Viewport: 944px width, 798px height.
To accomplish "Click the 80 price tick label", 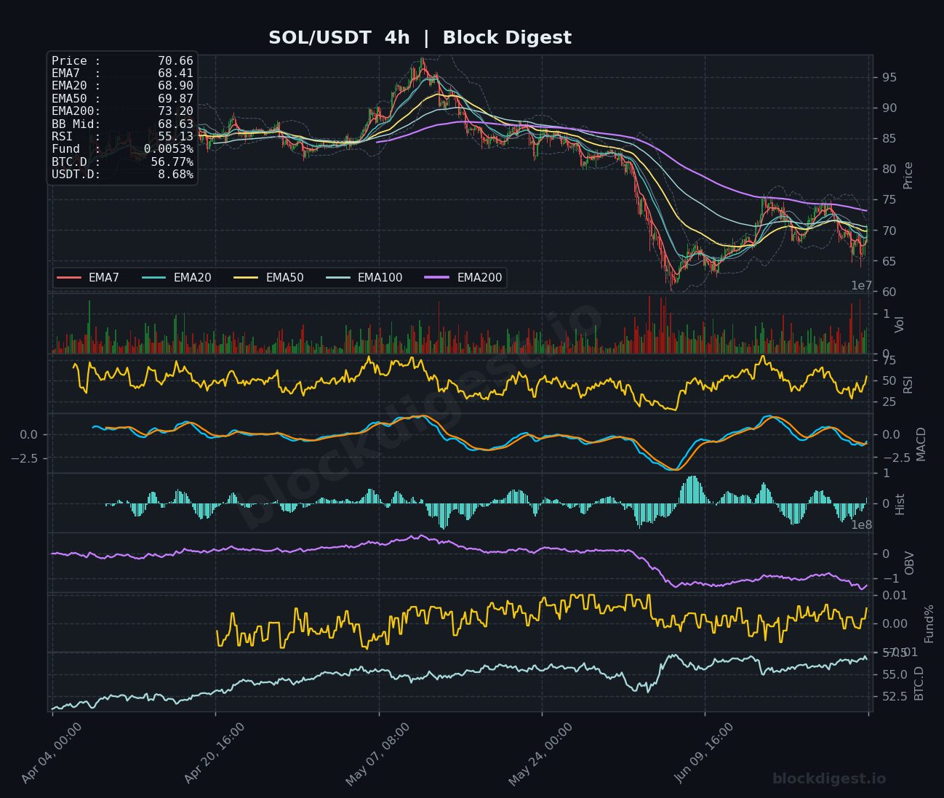I will [889, 169].
